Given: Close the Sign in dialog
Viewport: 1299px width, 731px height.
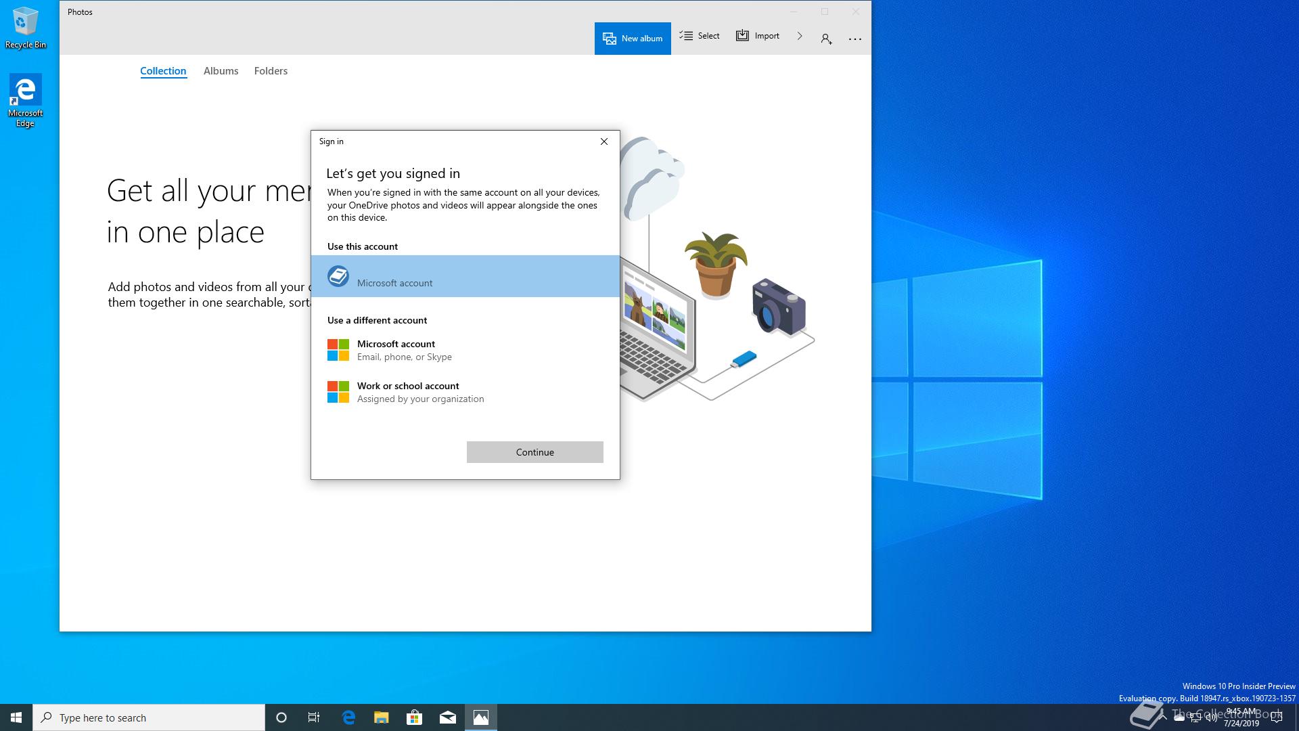Looking at the screenshot, I should tap(604, 141).
